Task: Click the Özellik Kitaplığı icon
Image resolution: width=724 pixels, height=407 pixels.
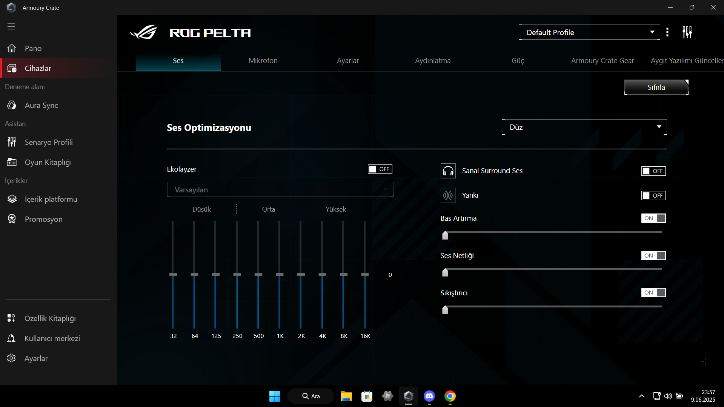Action: click(11, 318)
